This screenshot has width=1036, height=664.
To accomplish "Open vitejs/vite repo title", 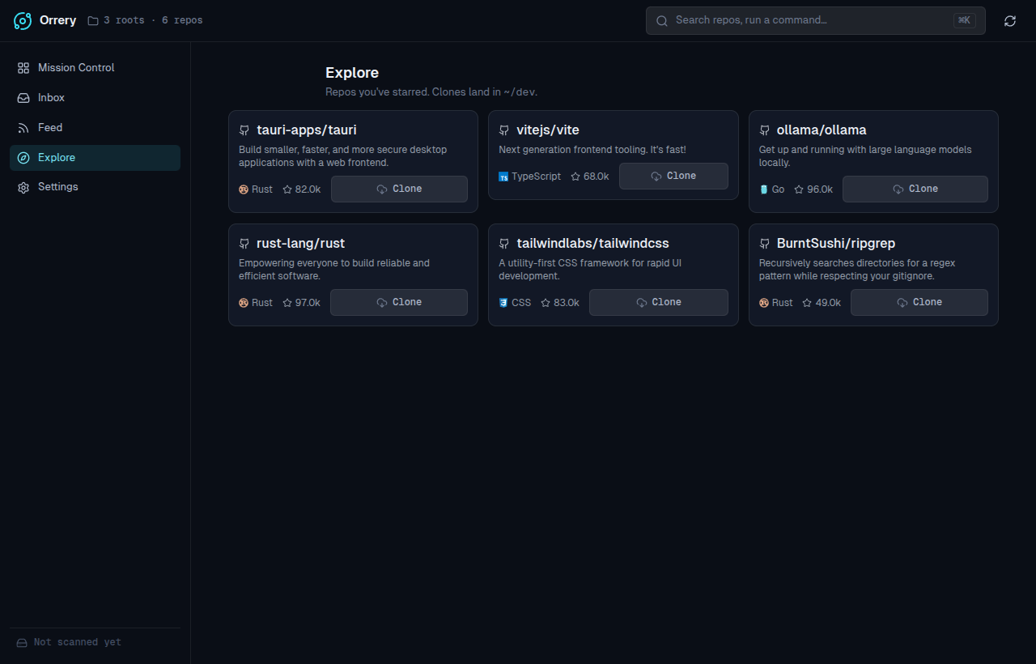I will pyautogui.click(x=548, y=130).
